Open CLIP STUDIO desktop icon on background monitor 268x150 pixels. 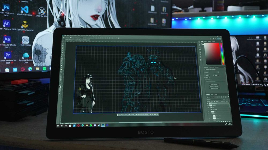point(25,40)
